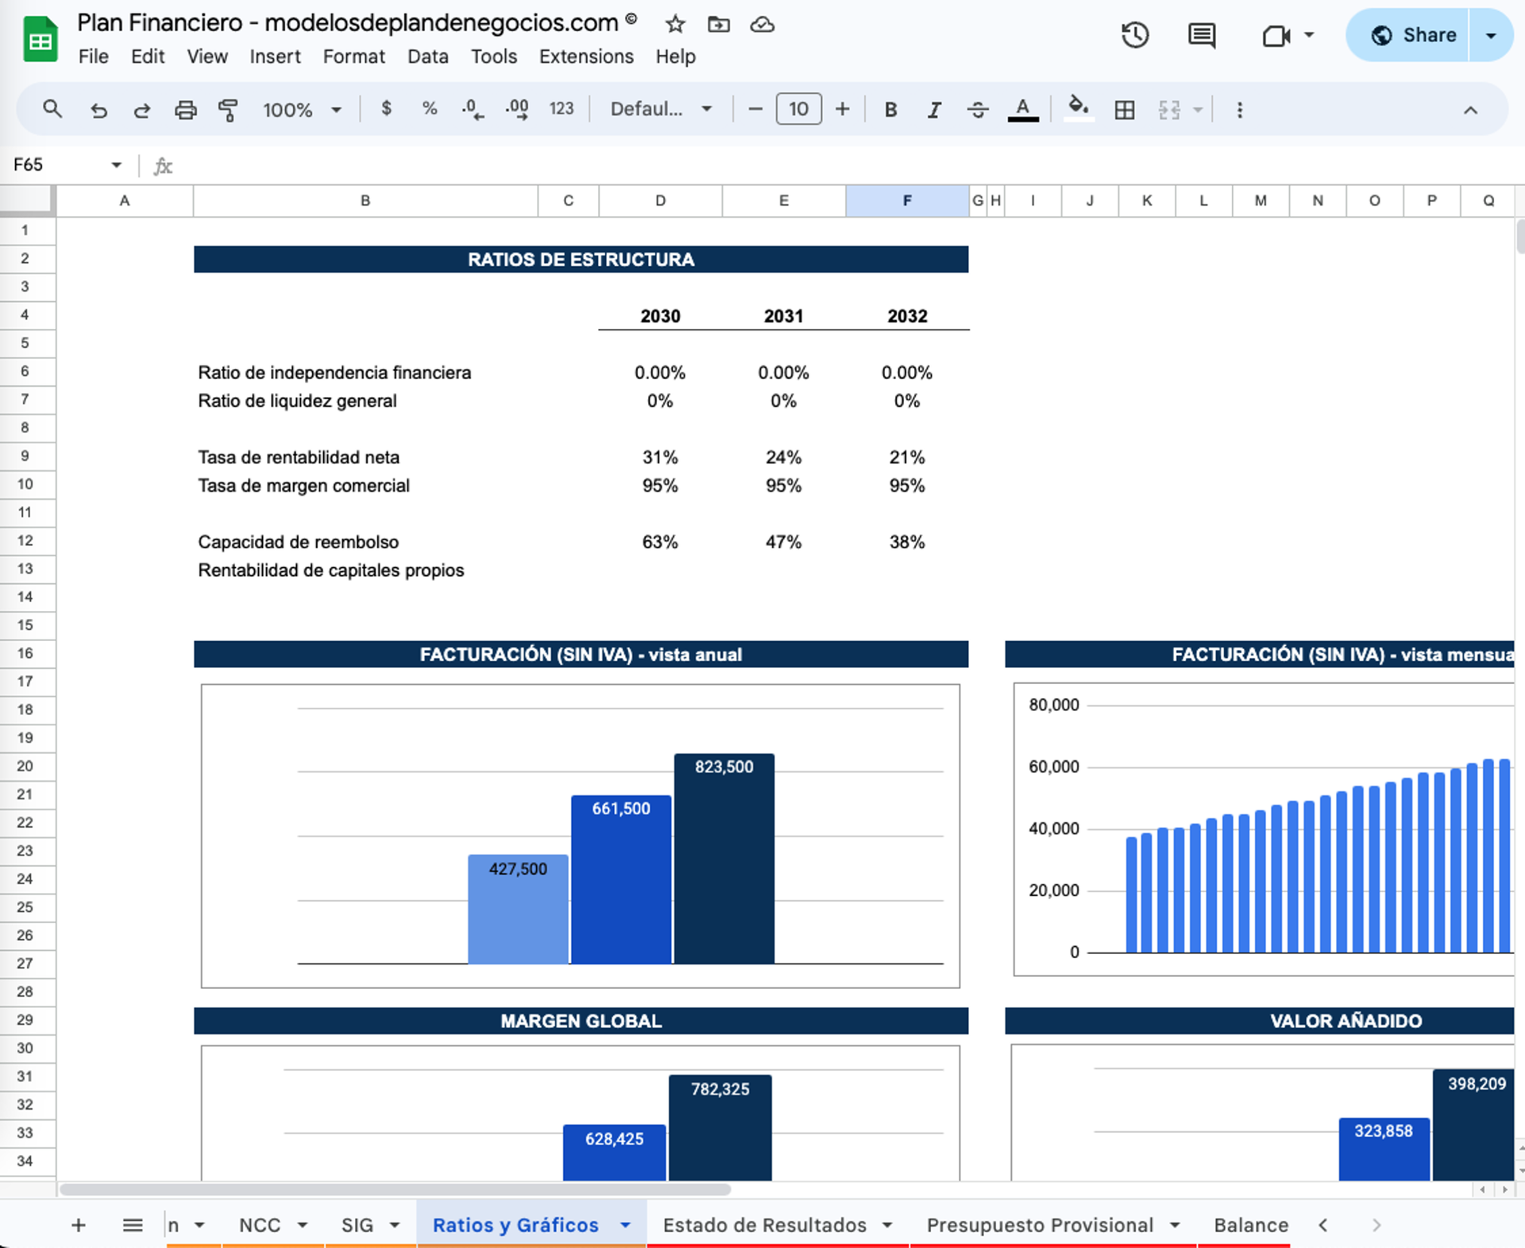Open the comments panel

coord(1202,35)
